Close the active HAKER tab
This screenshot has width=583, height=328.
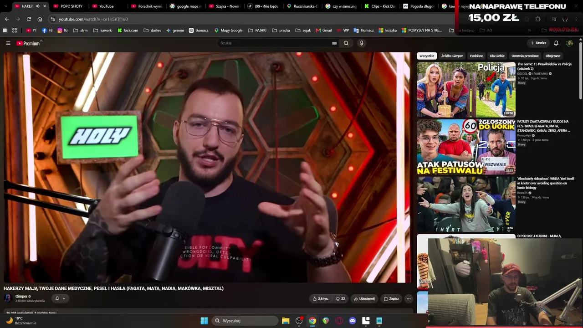45,6
